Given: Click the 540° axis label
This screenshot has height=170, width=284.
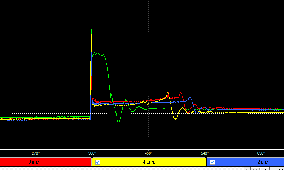Looking at the screenshot, I should [205, 153].
